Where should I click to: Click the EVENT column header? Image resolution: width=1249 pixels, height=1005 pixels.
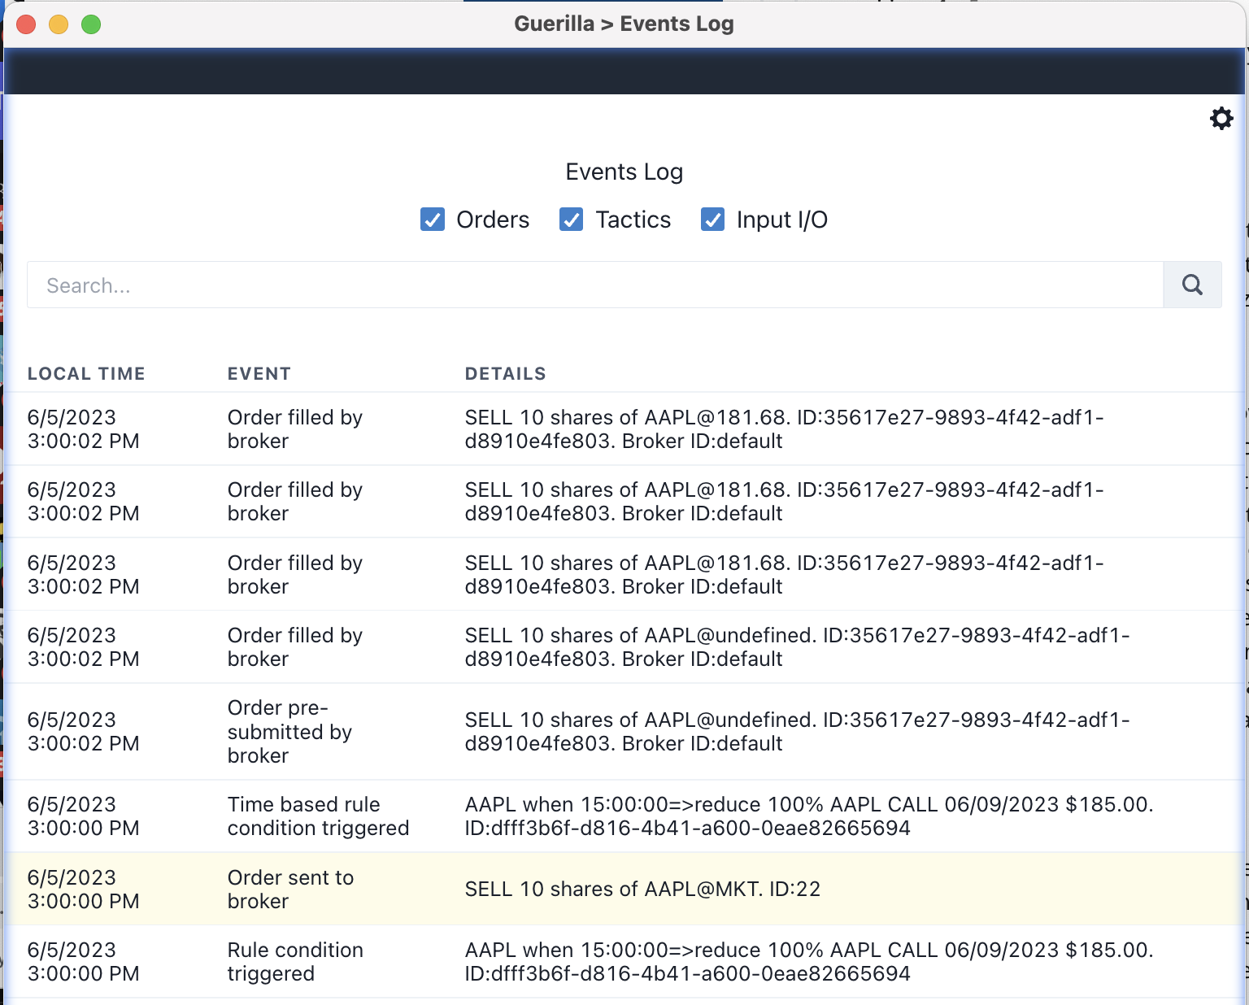pos(259,374)
